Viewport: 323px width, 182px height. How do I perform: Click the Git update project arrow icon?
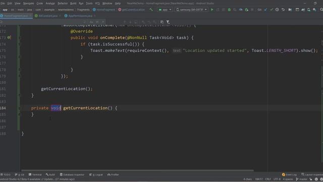266,10
